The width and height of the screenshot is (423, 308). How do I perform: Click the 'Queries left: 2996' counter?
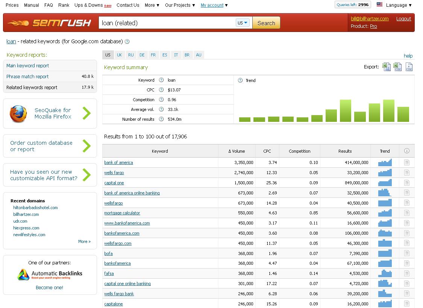pos(353,5)
